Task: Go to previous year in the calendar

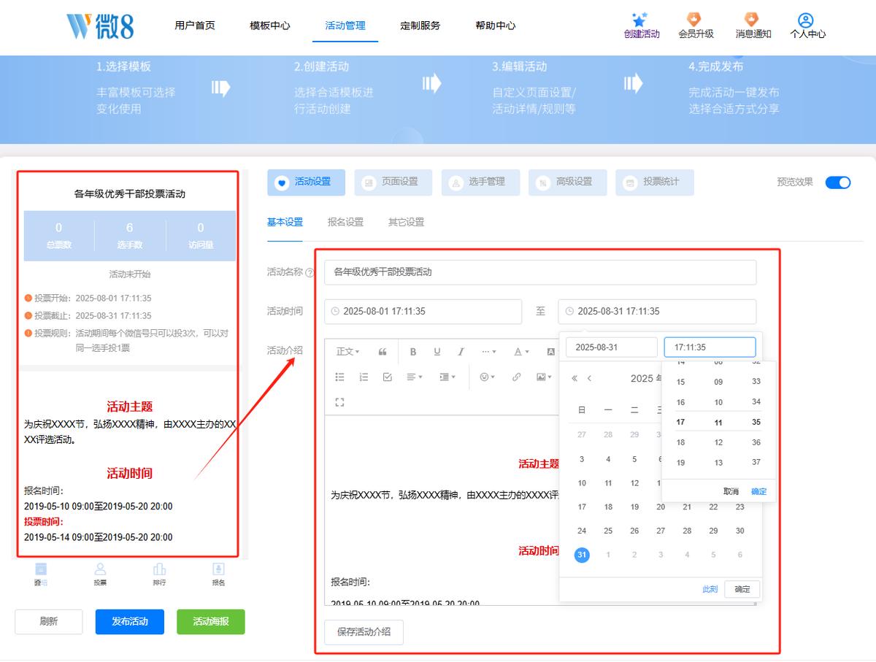Action: (575, 378)
